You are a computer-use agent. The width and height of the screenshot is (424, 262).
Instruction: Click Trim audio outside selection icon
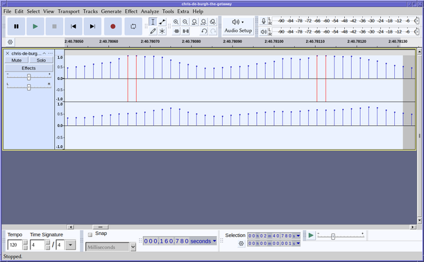click(x=176, y=31)
